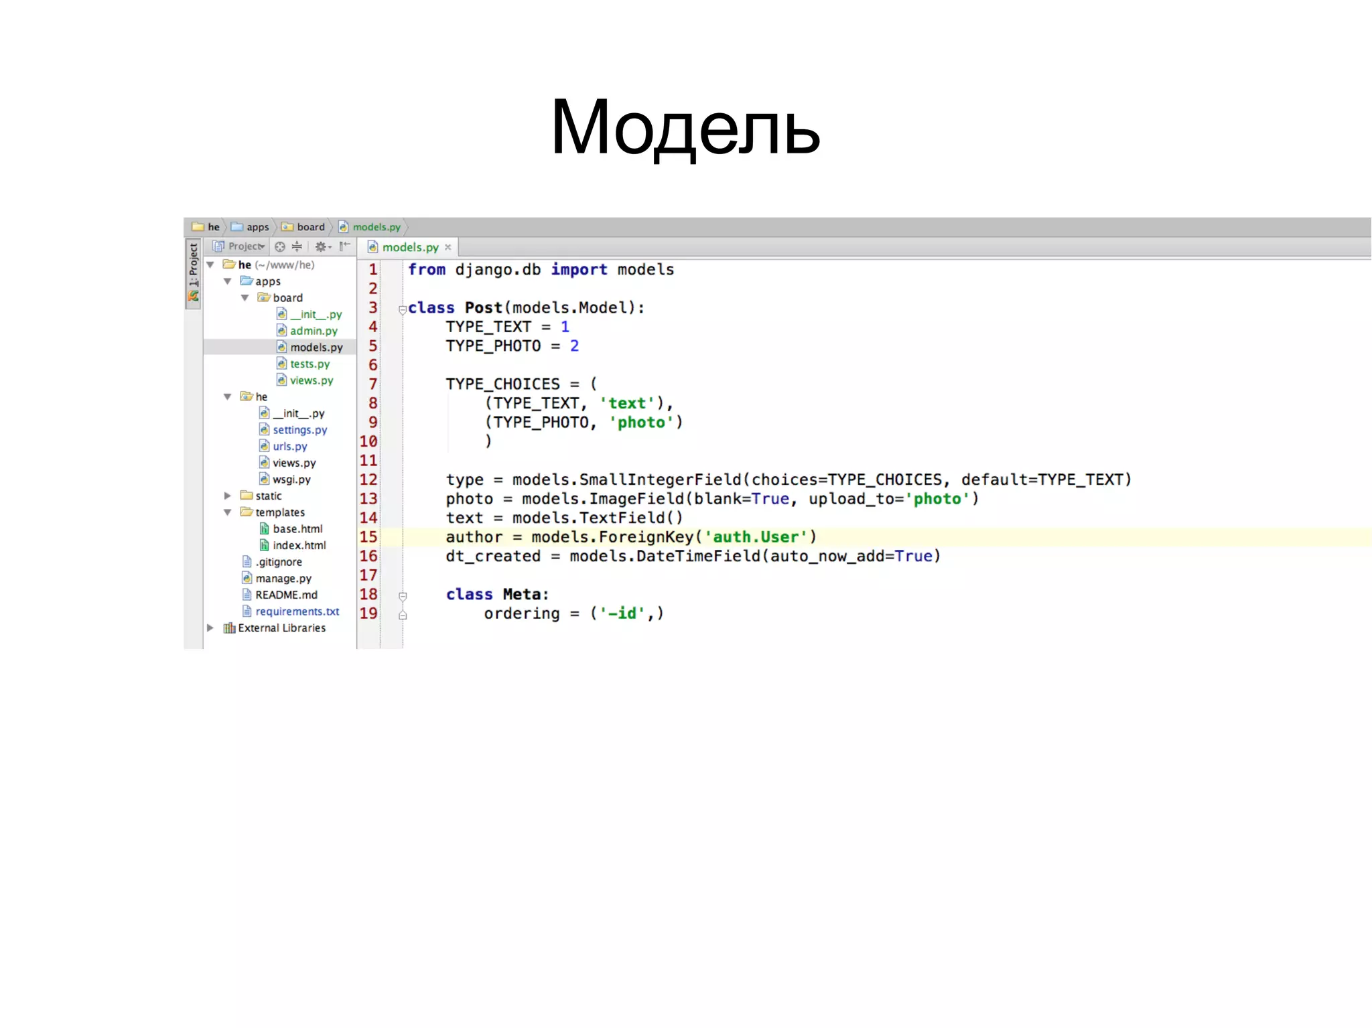Screen dimensions: 1372x1028
Task: Click the apps breadcrumb item
Action: tap(257, 227)
